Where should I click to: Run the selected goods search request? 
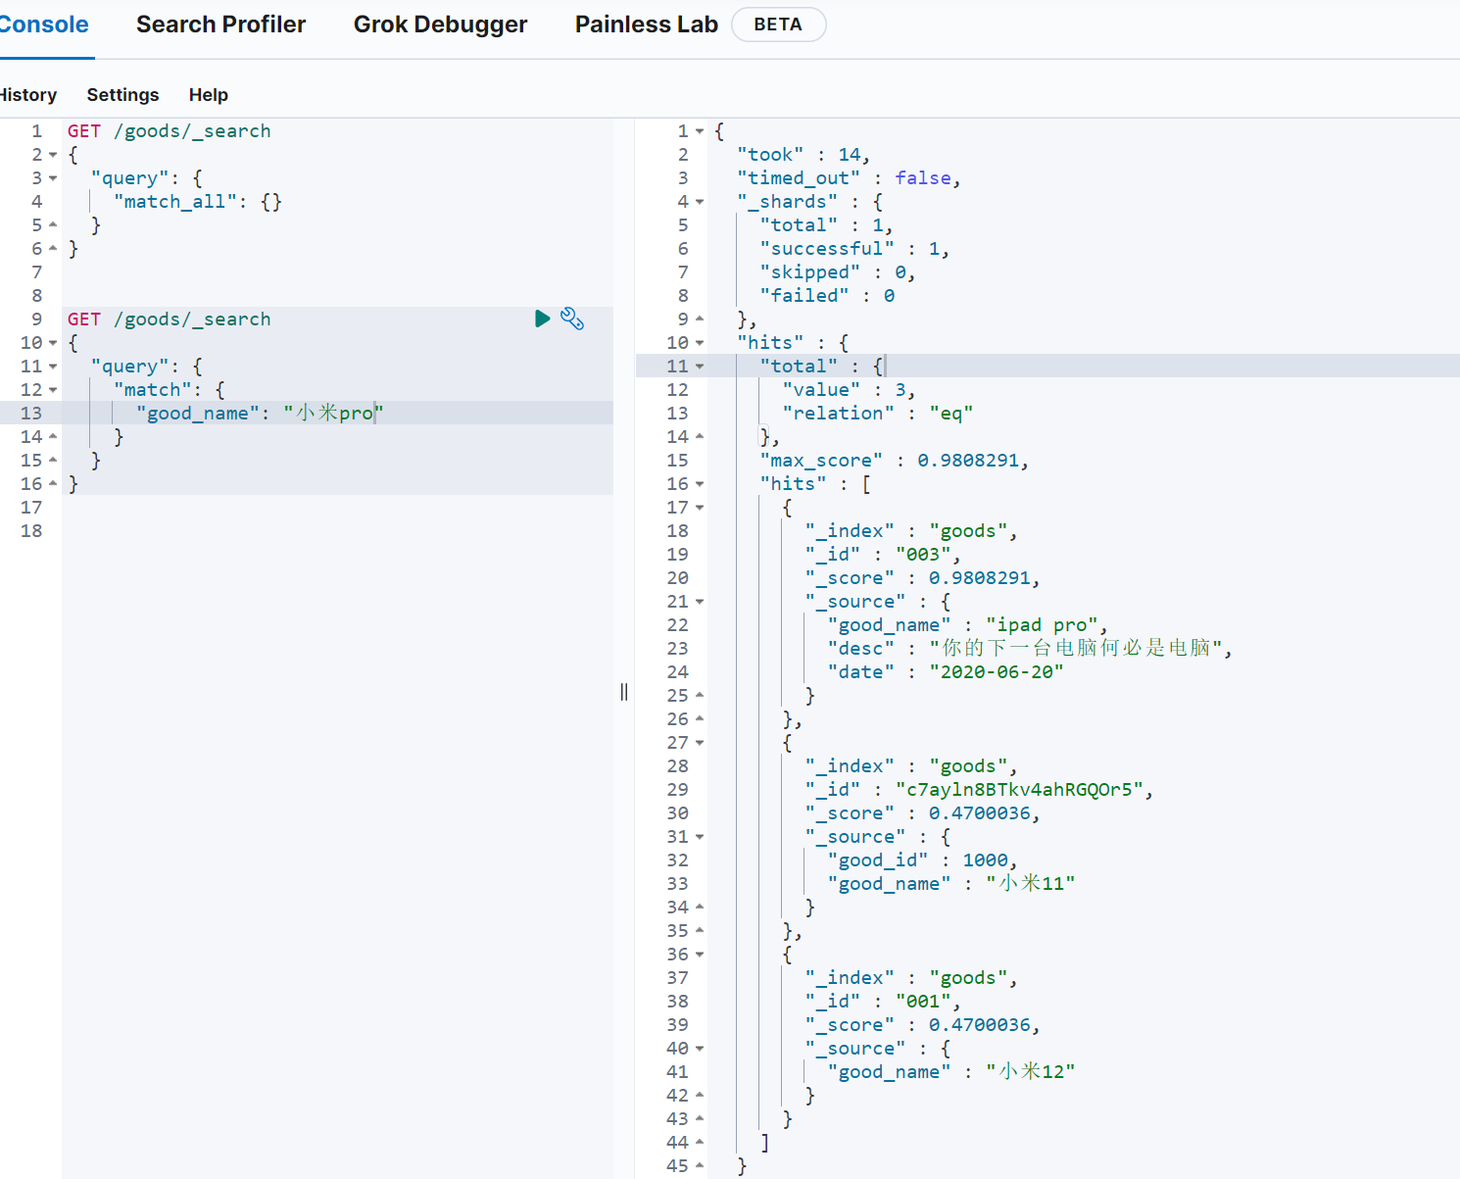[x=542, y=319]
